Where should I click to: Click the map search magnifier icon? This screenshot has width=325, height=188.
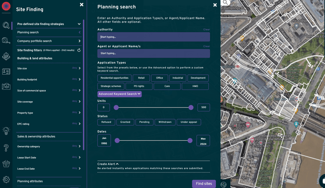click(x=225, y=2)
